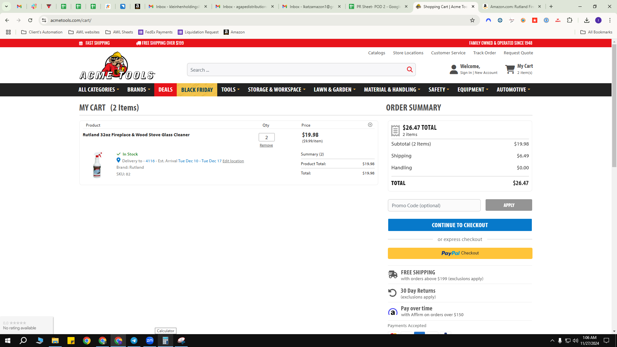Apply the promo code
The height and width of the screenshot is (347, 617).
click(x=509, y=205)
